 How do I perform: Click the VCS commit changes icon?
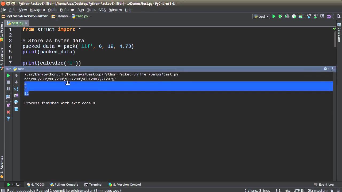(316, 16)
